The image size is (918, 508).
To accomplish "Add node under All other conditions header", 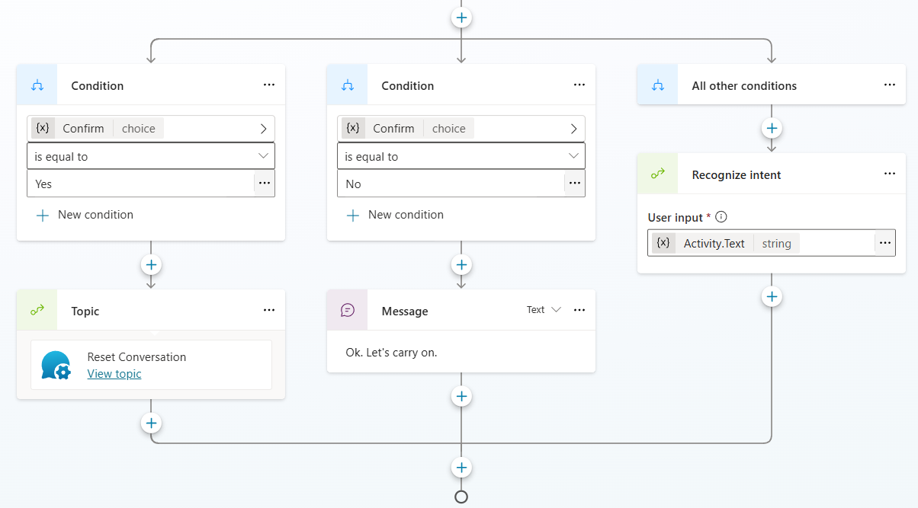I will click(x=772, y=129).
